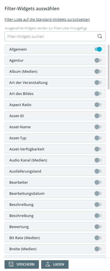Select the Auslieferungsland list row

(x=55, y=171)
